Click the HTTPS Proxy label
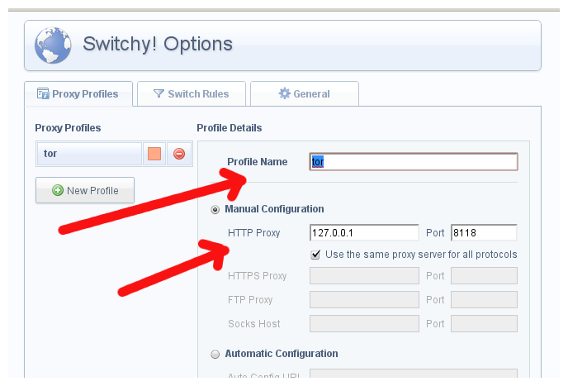Image resolution: width=568 pixels, height=386 pixels. tap(258, 276)
